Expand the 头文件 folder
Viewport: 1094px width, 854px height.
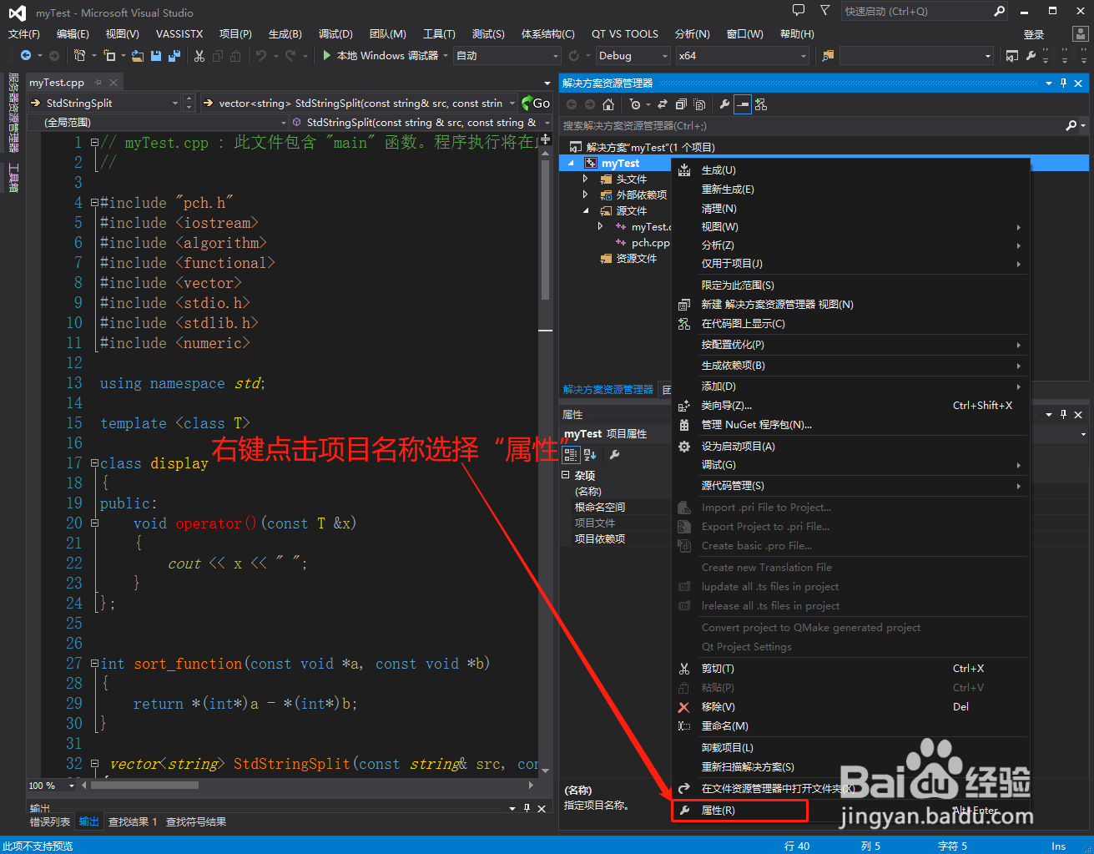click(x=585, y=179)
